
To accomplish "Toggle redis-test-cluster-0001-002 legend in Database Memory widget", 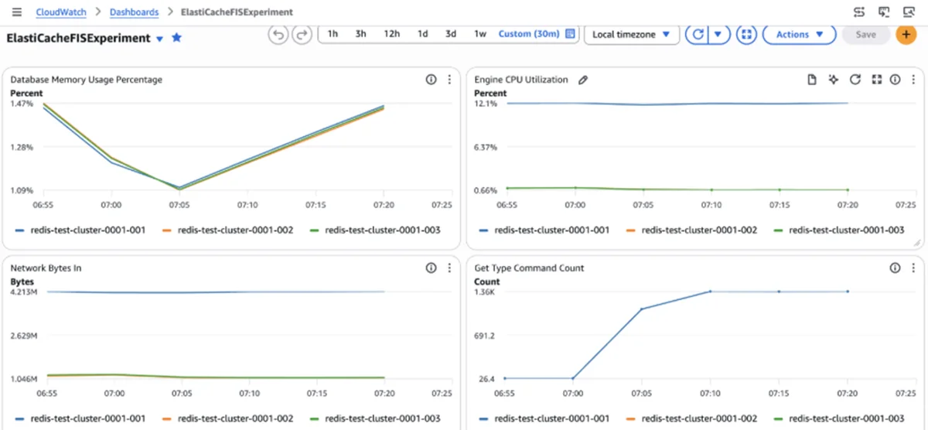I will [227, 230].
